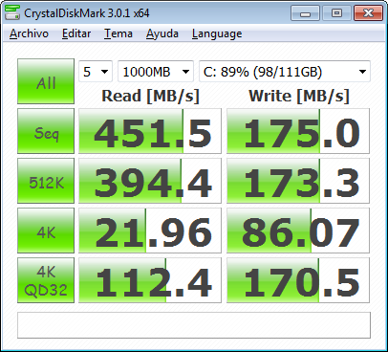
Task: Start the 4K QD32 test
Action: pyautogui.click(x=46, y=280)
